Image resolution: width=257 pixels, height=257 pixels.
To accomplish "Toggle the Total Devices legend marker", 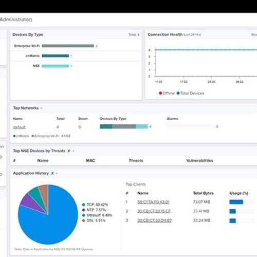I will pos(178,93).
